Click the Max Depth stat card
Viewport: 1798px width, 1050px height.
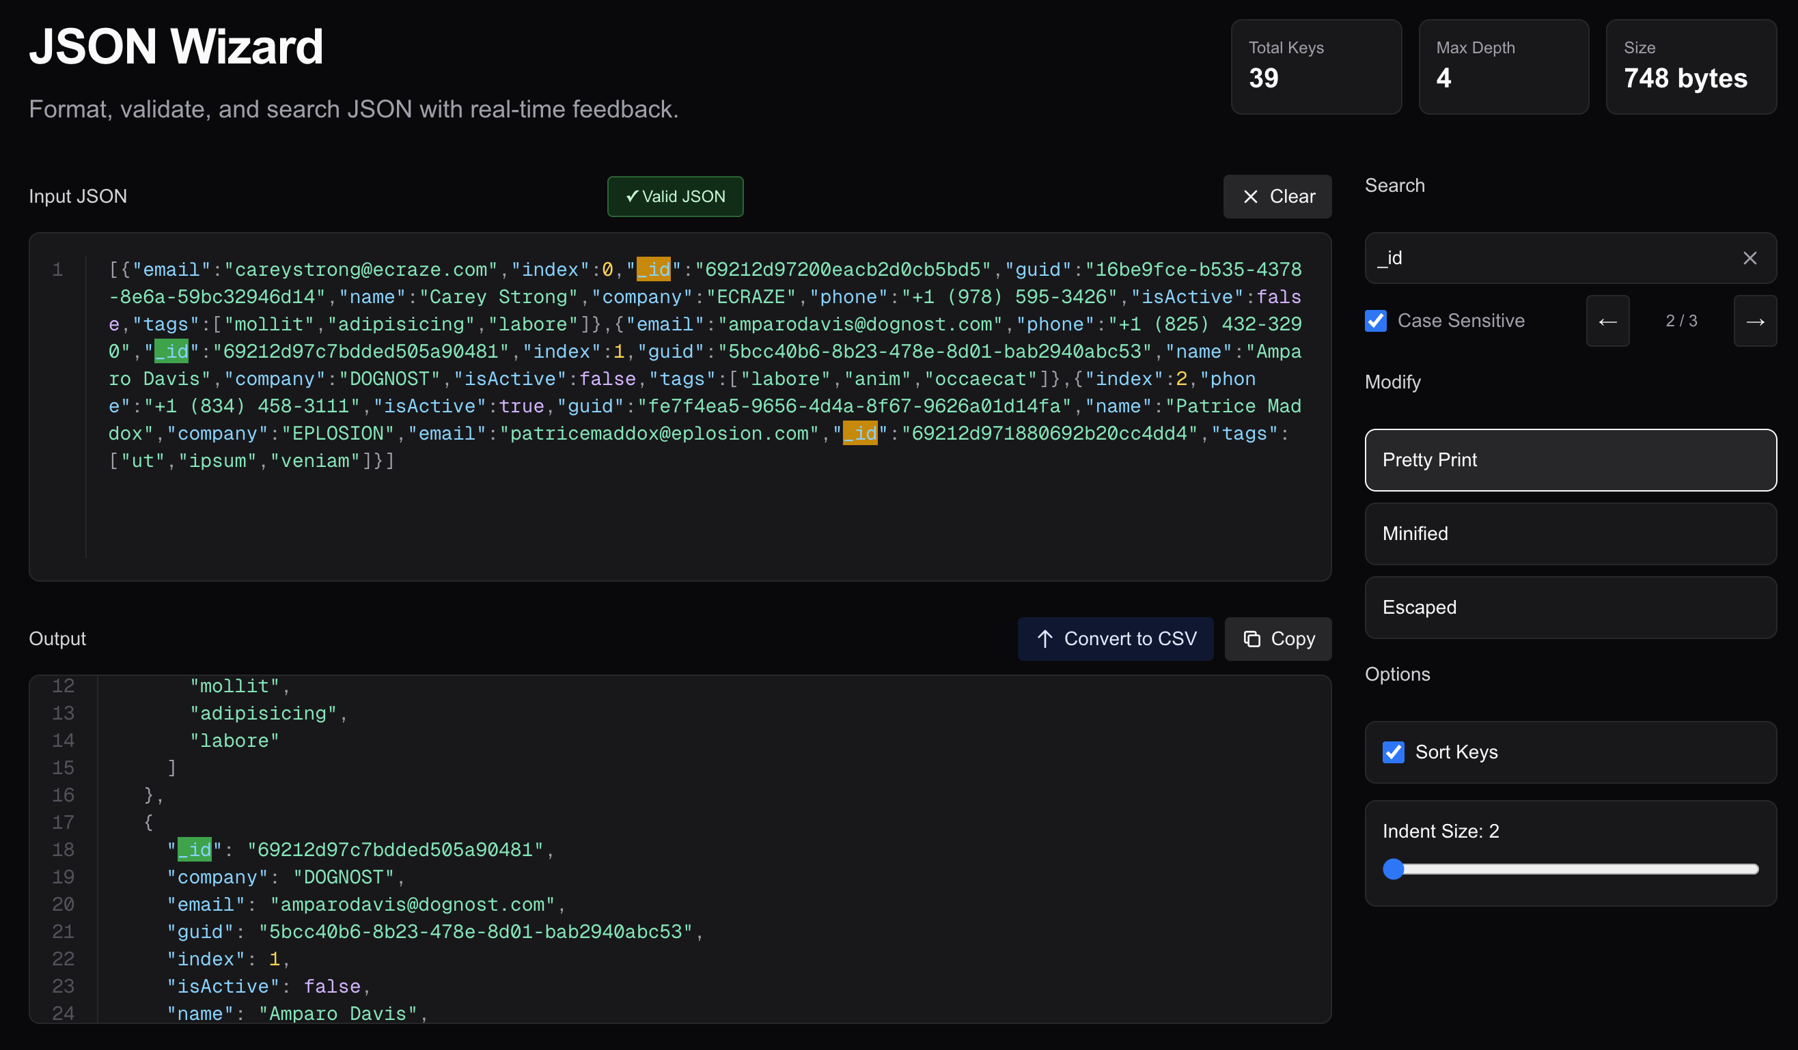tap(1504, 66)
